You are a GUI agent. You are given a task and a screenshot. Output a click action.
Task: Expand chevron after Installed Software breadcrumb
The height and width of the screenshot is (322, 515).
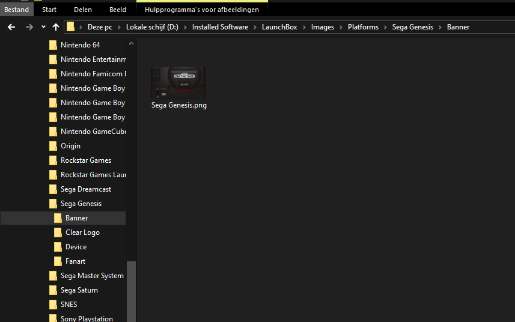pyautogui.click(x=255, y=27)
